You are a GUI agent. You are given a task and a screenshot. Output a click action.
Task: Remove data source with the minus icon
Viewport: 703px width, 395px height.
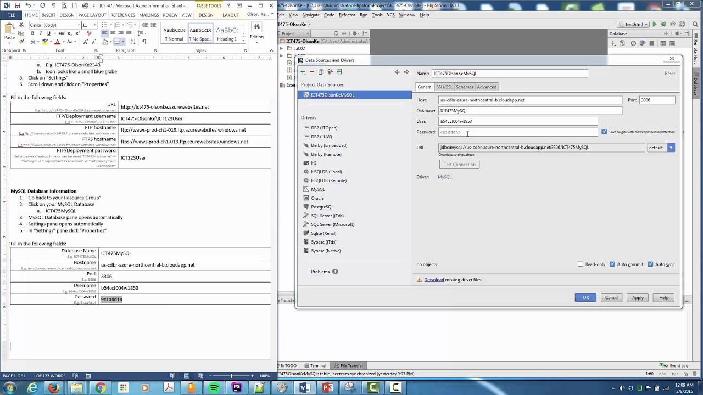tap(311, 72)
